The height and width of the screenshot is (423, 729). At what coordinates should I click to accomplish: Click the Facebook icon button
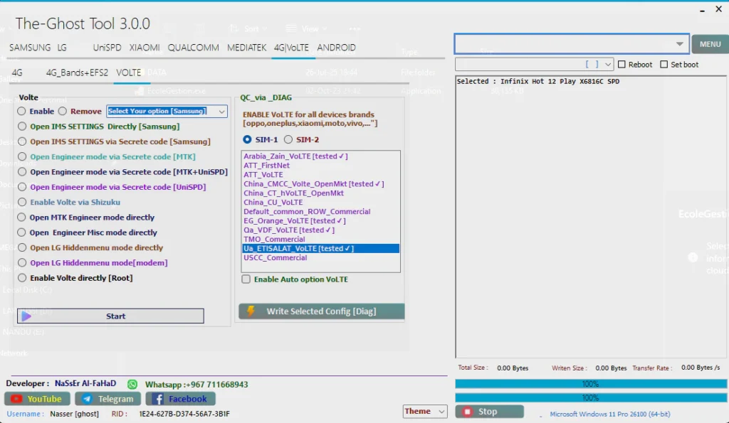point(157,399)
